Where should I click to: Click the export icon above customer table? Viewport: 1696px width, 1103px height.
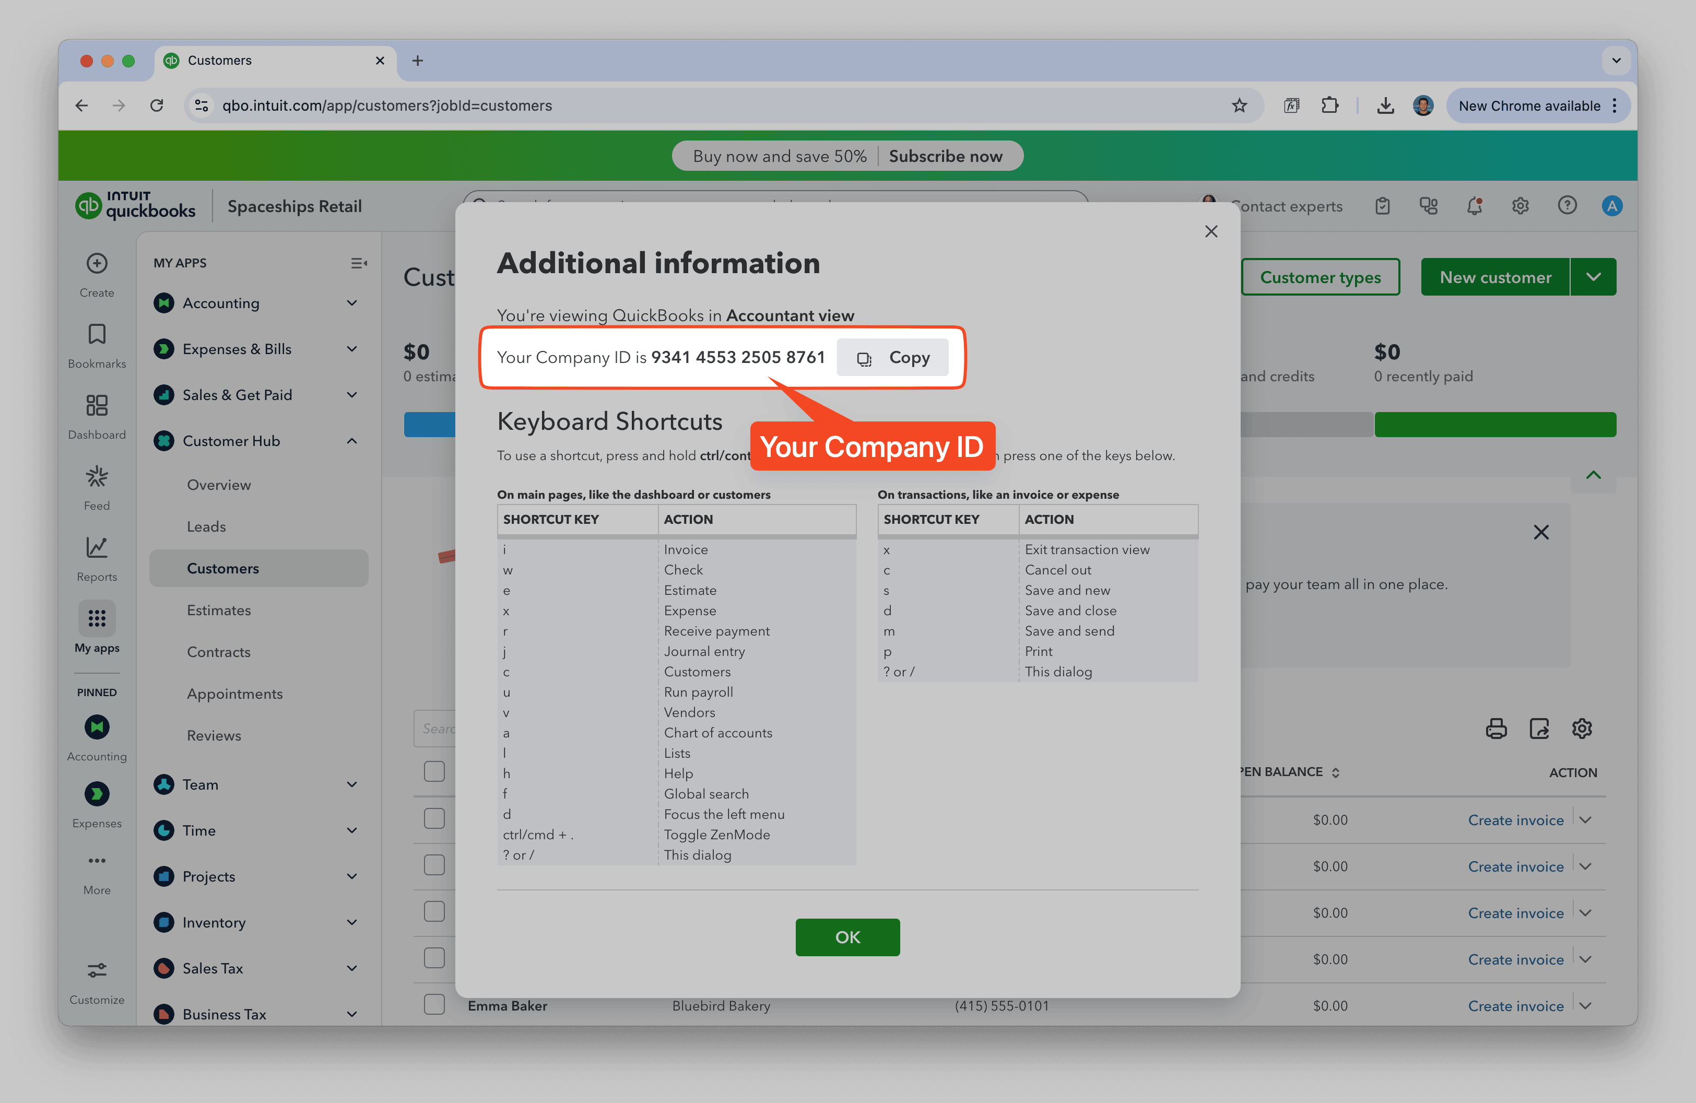[1539, 729]
